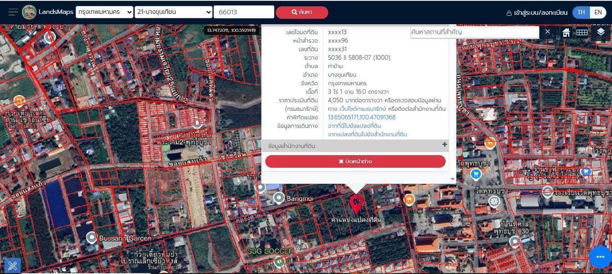Clear place search with the X icon
The width and height of the screenshot is (612, 274).
pyautogui.click(x=547, y=32)
